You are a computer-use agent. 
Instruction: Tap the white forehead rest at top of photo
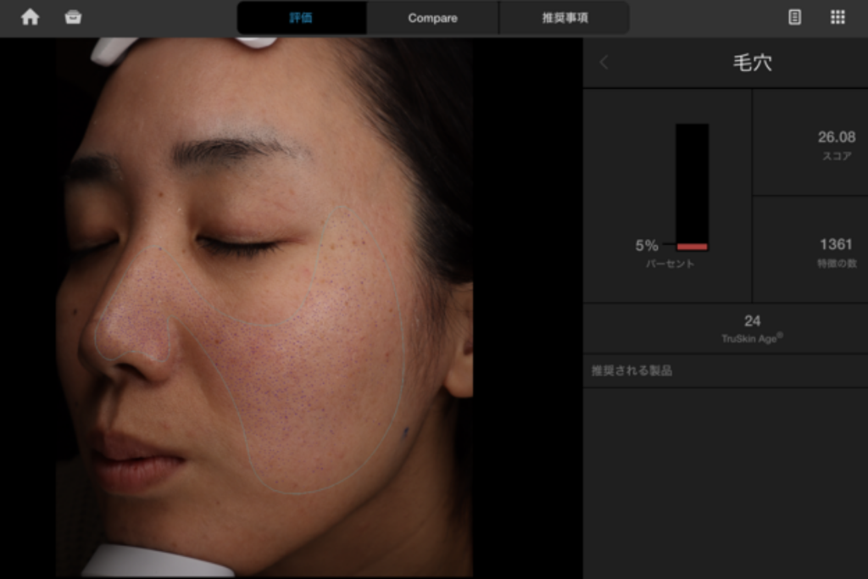[x=254, y=42]
